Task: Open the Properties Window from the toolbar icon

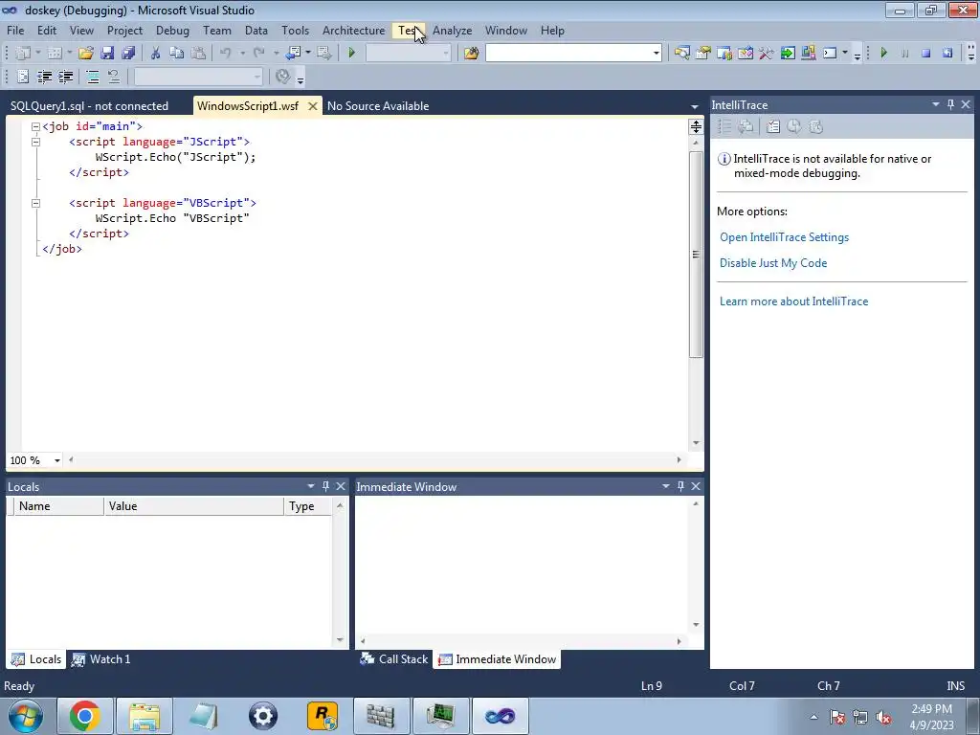Action: click(x=703, y=54)
